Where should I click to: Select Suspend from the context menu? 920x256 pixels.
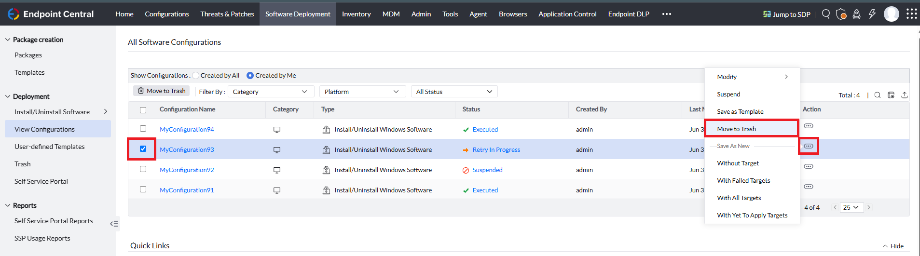[728, 94]
